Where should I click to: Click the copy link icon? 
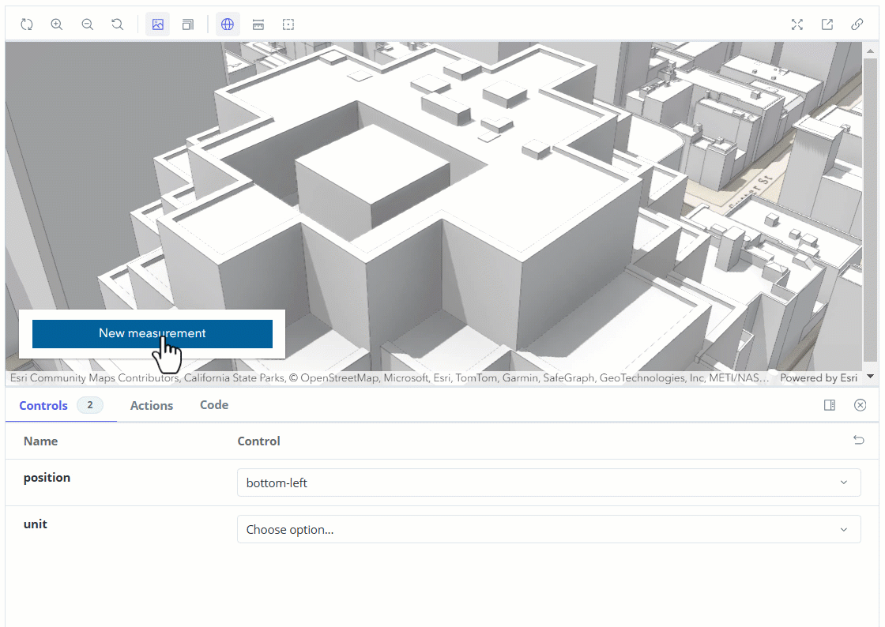857,24
